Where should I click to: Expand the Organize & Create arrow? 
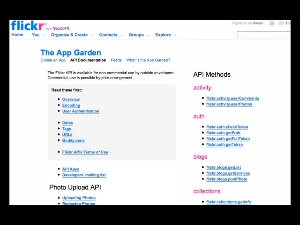pos(92,35)
